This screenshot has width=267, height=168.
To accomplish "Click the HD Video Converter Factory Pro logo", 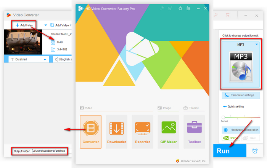I will click(x=81, y=8).
